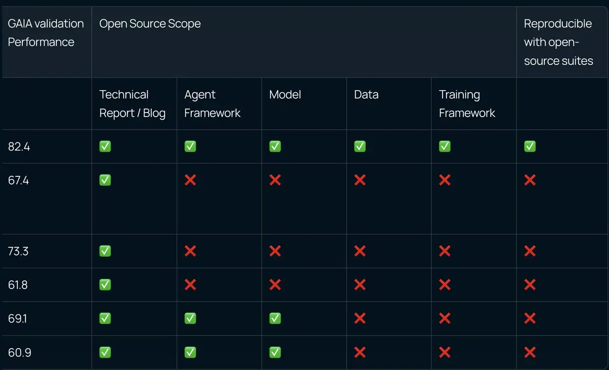Click the green check in 82.4 Model column
The width and height of the screenshot is (609, 370).
pyautogui.click(x=275, y=146)
